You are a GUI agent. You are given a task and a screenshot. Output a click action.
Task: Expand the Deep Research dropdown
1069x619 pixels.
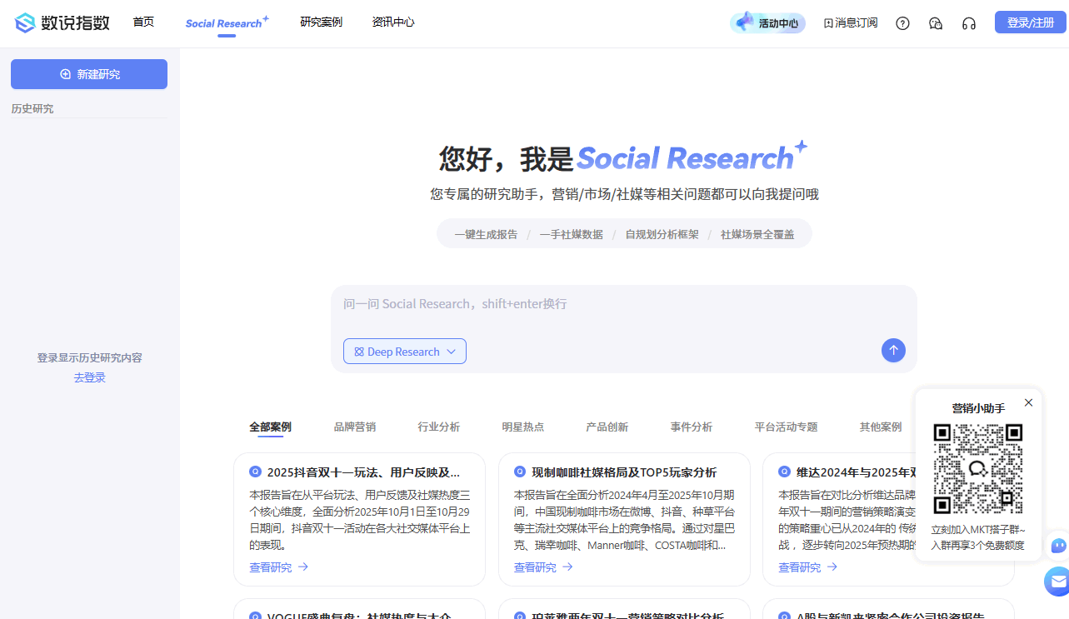(x=405, y=352)
